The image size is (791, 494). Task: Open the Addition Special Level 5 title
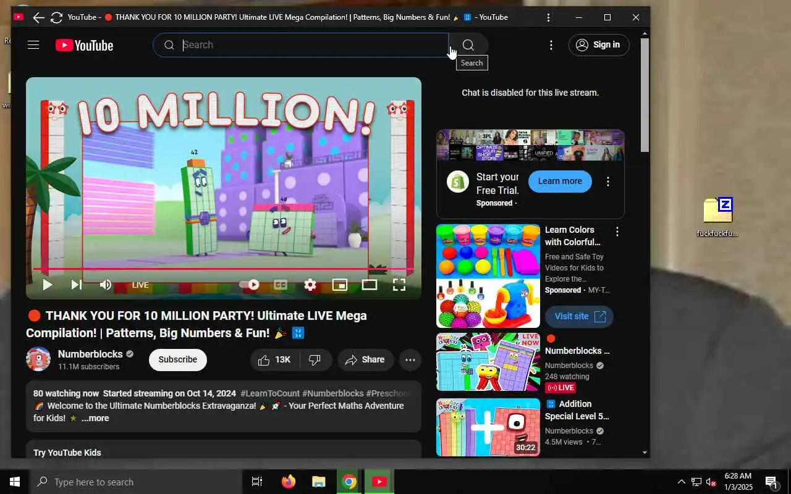pyautogui.click(x=577, y=410)
